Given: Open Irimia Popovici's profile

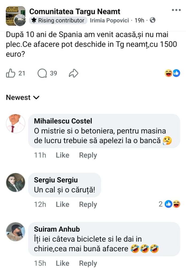Looking at the screenshot, I should [x=109, y=20].
